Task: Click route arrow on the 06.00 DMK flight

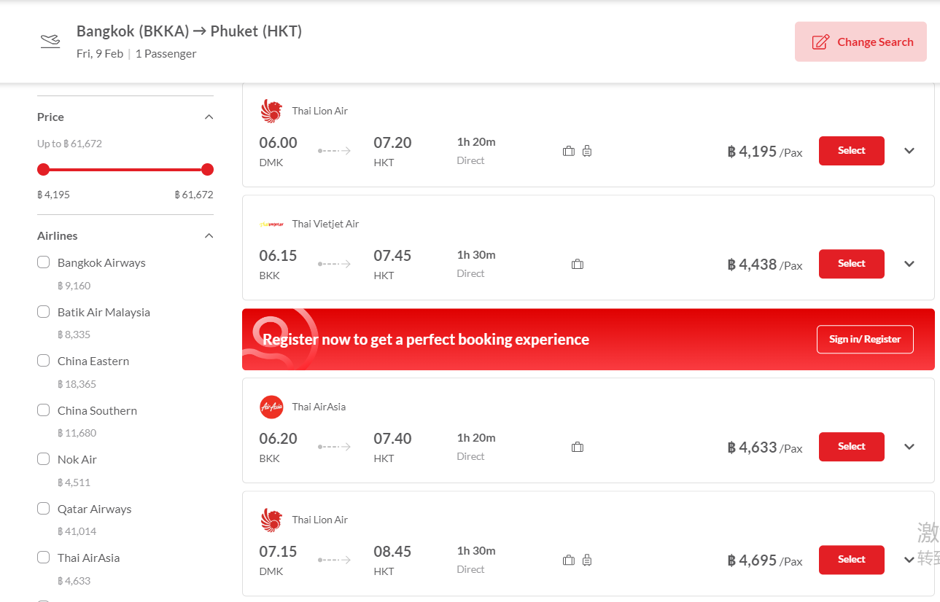Action: coord(334,151)
